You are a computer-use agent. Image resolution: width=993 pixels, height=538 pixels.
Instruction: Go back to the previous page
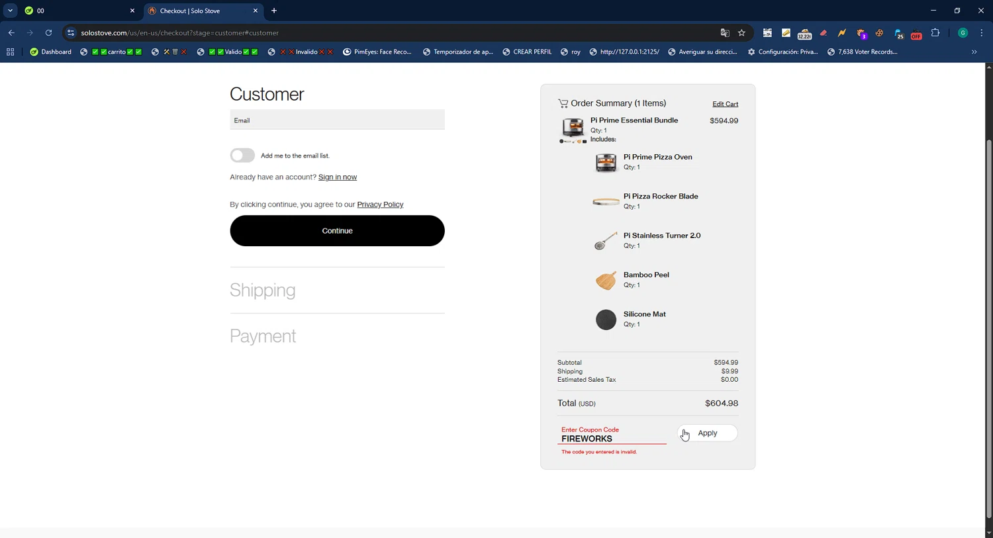point(11,32)
